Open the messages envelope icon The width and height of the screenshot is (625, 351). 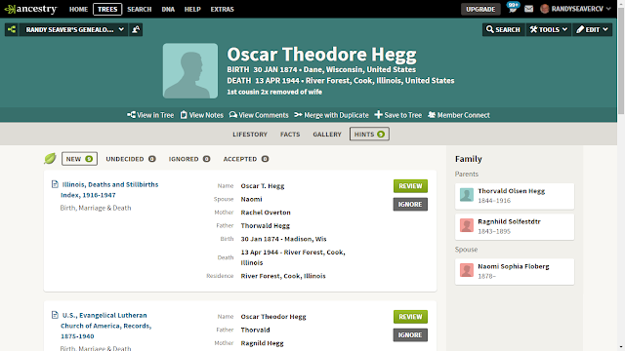(528, 9)
